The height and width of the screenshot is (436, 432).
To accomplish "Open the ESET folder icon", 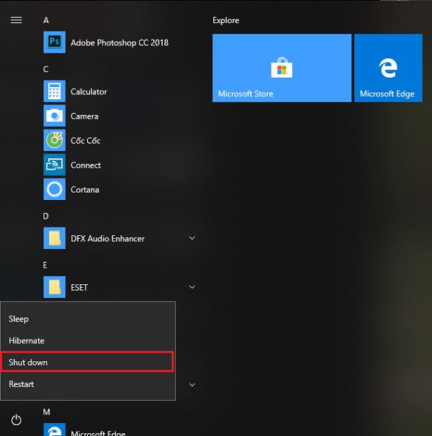I will coord(54,288).
